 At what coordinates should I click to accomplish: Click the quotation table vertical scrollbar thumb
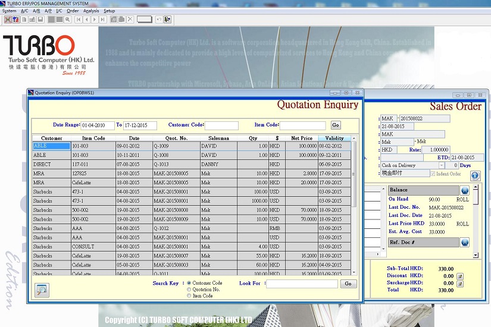point(354,174)
